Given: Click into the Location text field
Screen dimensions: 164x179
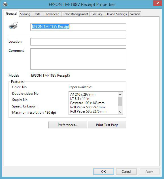Looking at the screenshot, I should pos(78,42).
